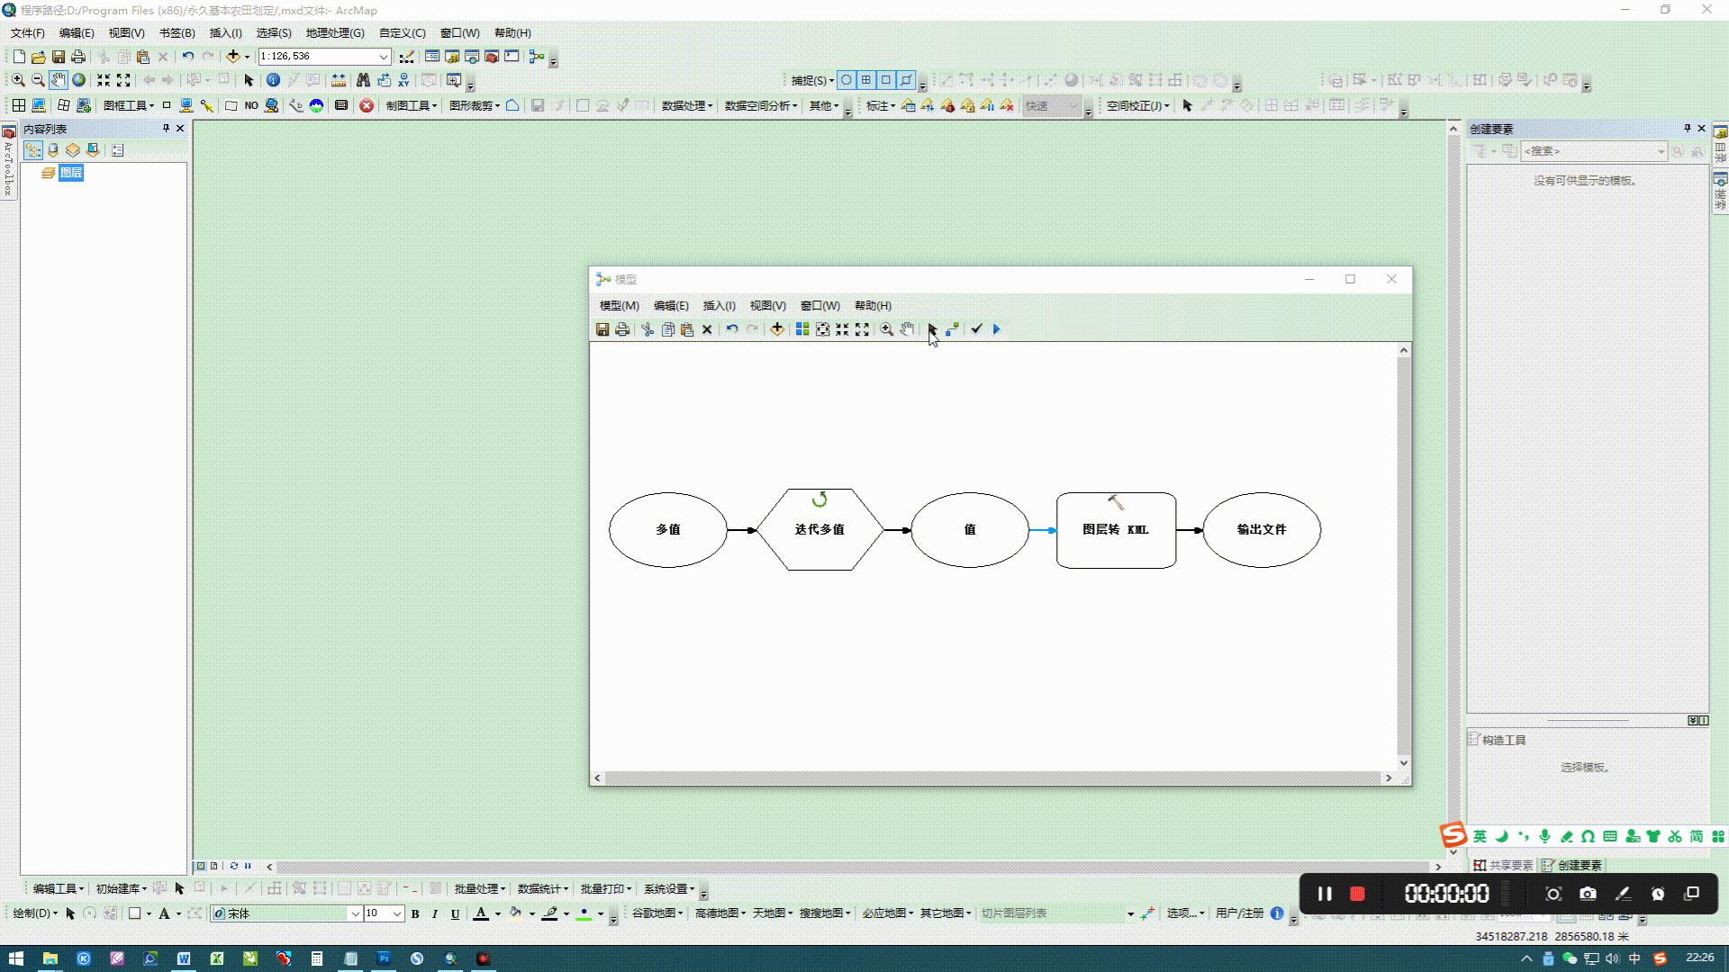Save the model with the disk icon
Image resolution: width=1729 pixels, height=972 pixels.
pos(602,329)
